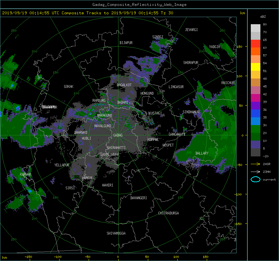Click the HAVERI city label
The width and height of the screenshot is (279, 261).
[x=108, y=185]
